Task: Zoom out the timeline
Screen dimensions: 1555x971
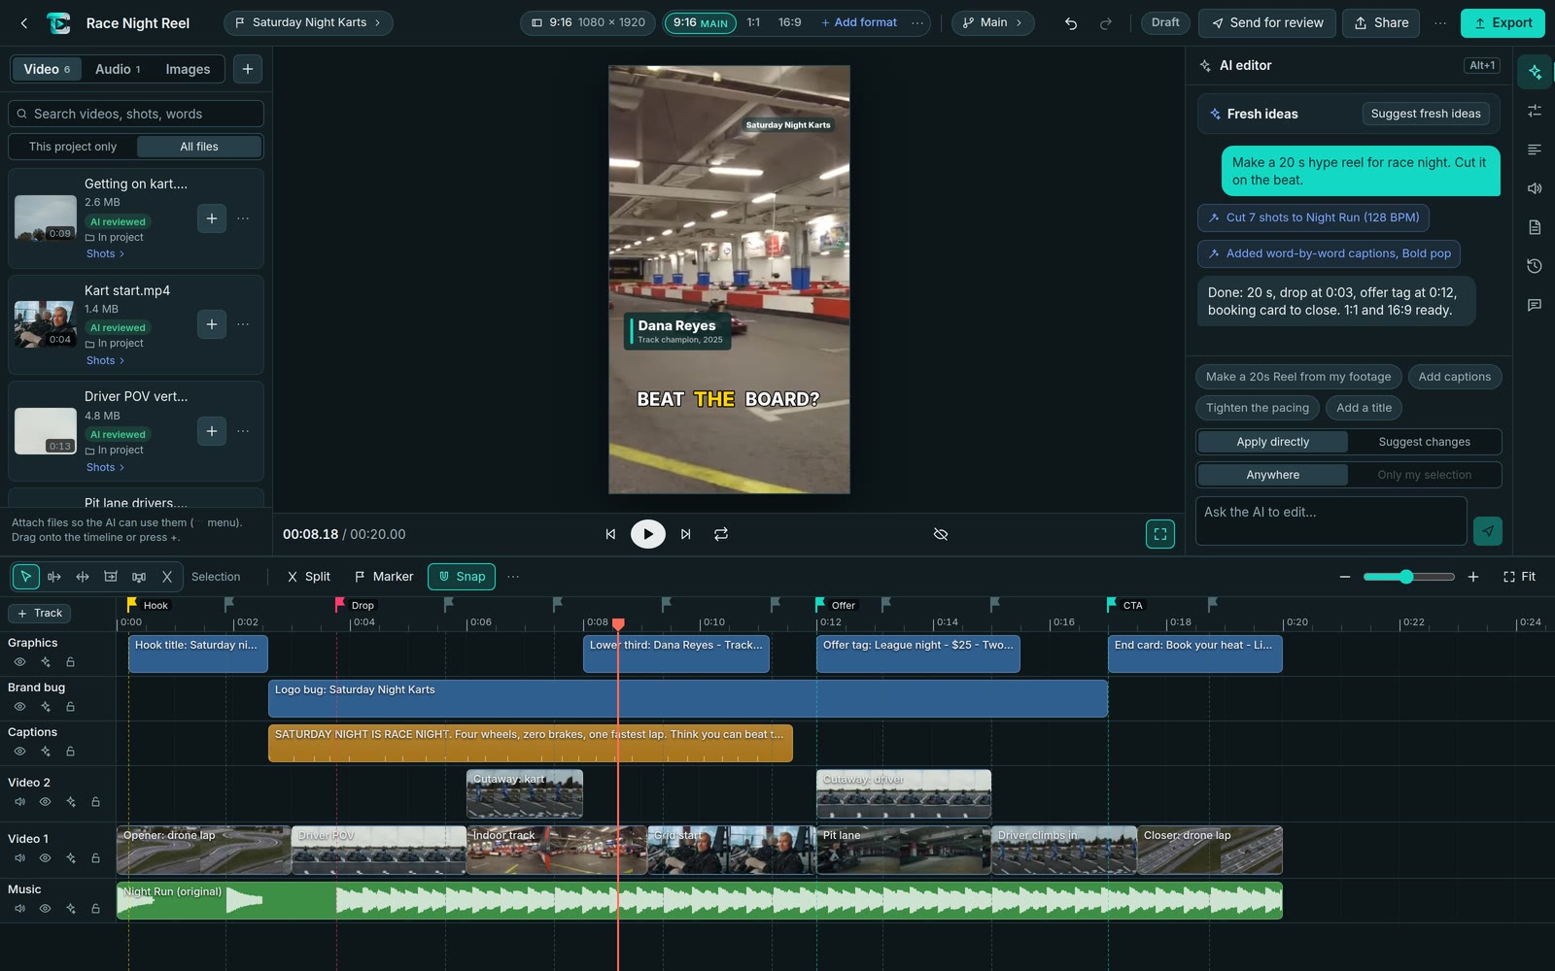Action: pyautogui.click(x=1345, y=577)
